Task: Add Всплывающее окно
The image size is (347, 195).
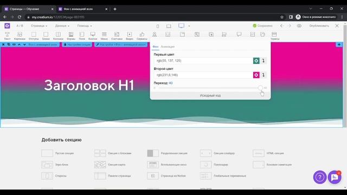Action: point(167,165)
